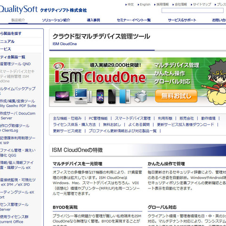This screenshot has width=226, height=226.
Task: Open sidebar item ClientLog
Action: (15, 128)
